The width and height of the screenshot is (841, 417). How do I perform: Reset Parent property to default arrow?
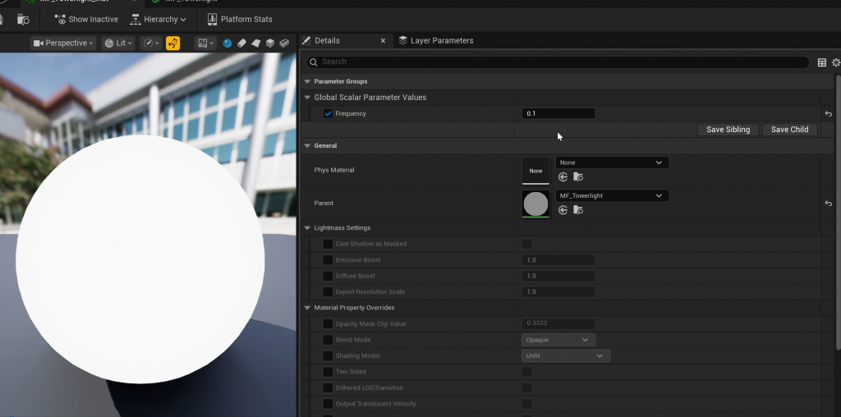click(x=828, y=203)
